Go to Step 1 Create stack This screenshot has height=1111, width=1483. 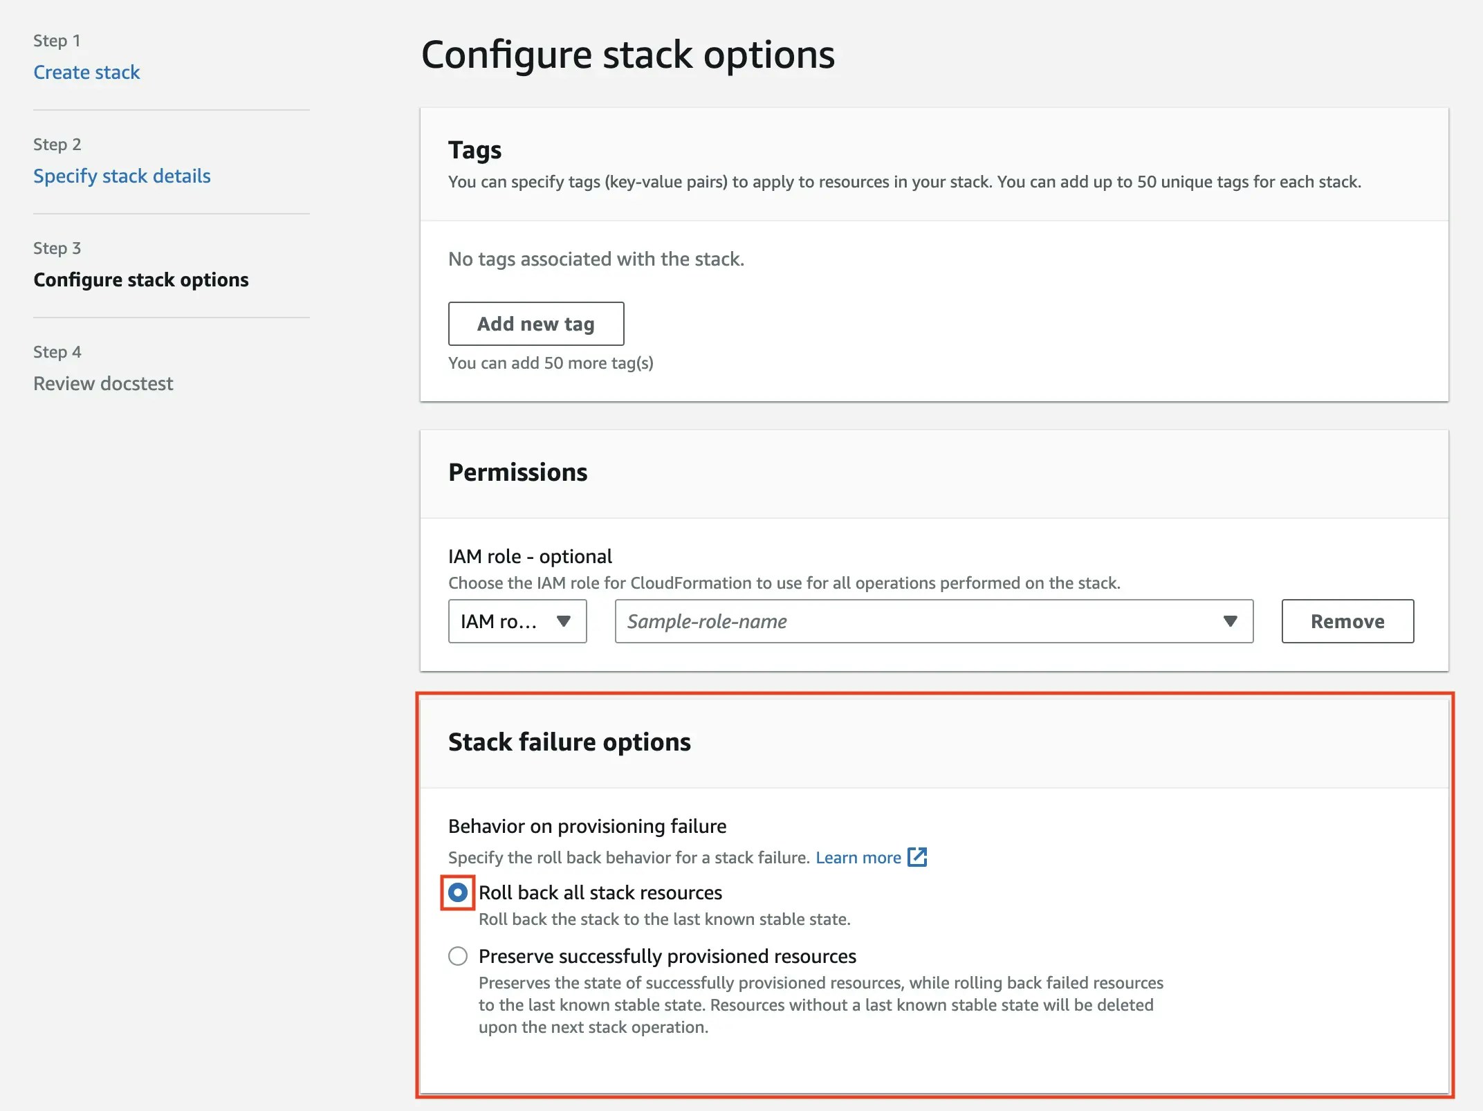point(86,72)
